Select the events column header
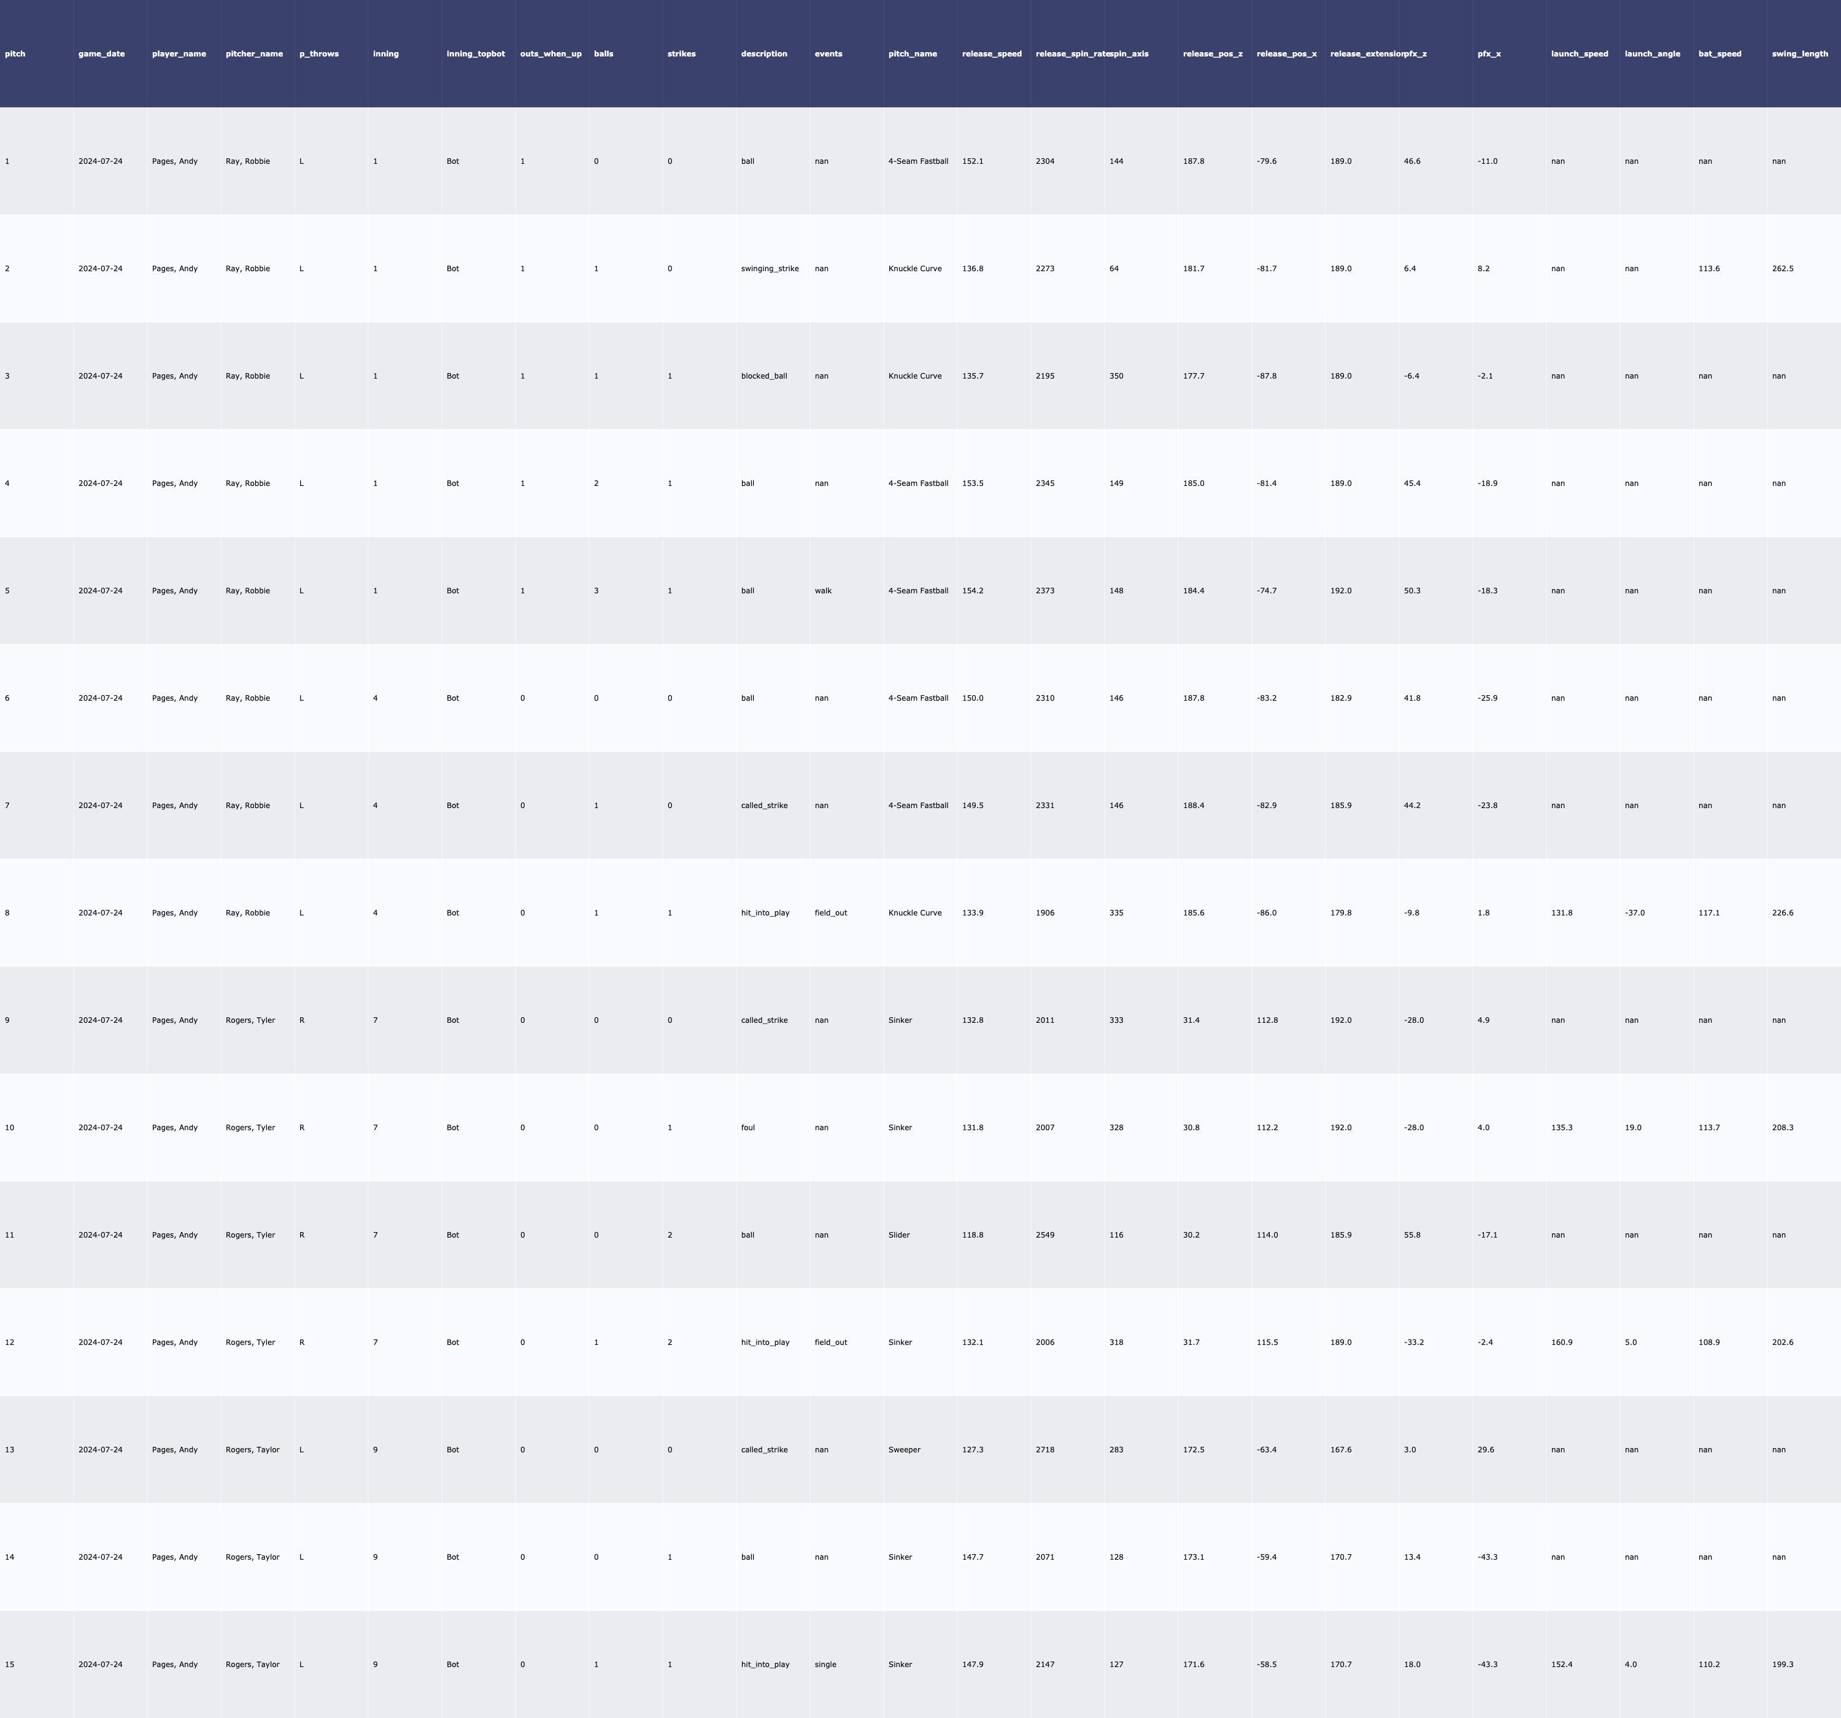1841x1718 pixels. (x=828, y=54)
